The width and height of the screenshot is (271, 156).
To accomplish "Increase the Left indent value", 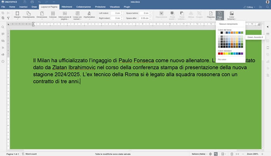I will (x=121, y=12).
